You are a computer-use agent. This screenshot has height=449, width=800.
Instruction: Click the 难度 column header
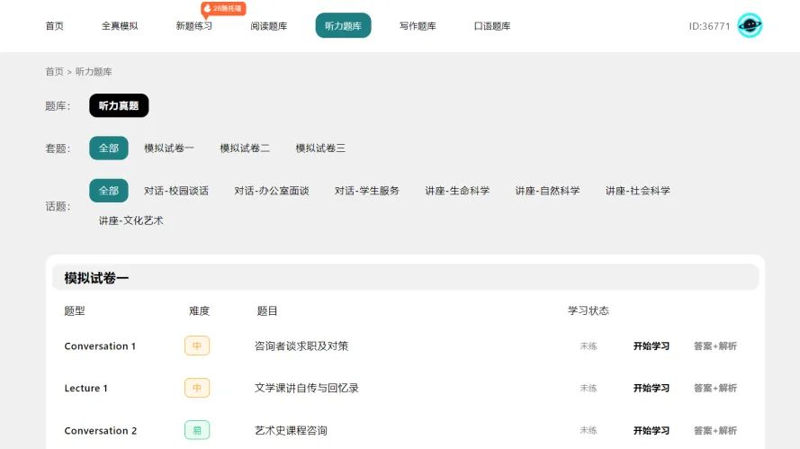pyautogui.click(x=200, y=310)
